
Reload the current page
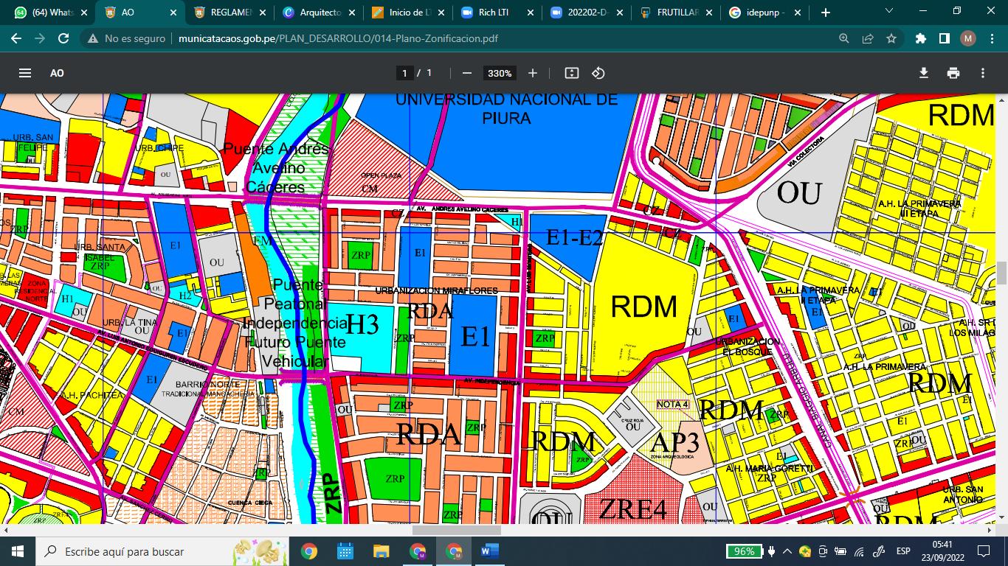[x=63, y=38]
